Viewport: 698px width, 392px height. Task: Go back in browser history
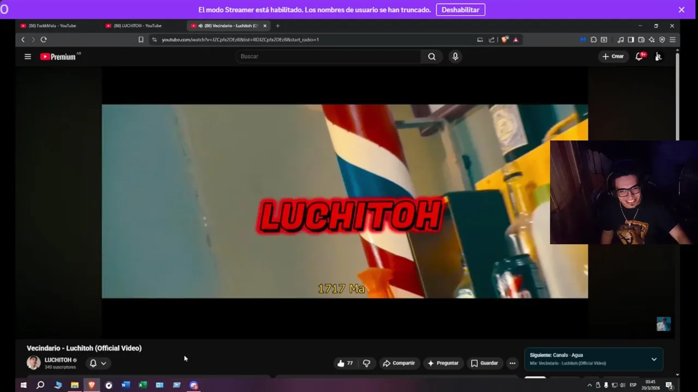(x=23, y=40)
